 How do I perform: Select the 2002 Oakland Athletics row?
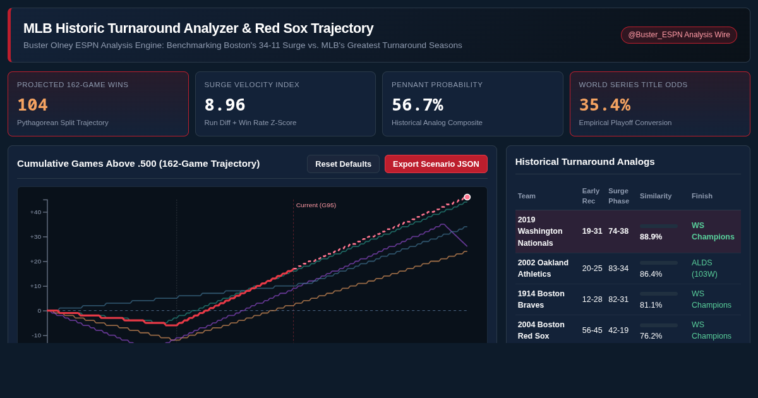pyautogui.click(x=628, y=268)
